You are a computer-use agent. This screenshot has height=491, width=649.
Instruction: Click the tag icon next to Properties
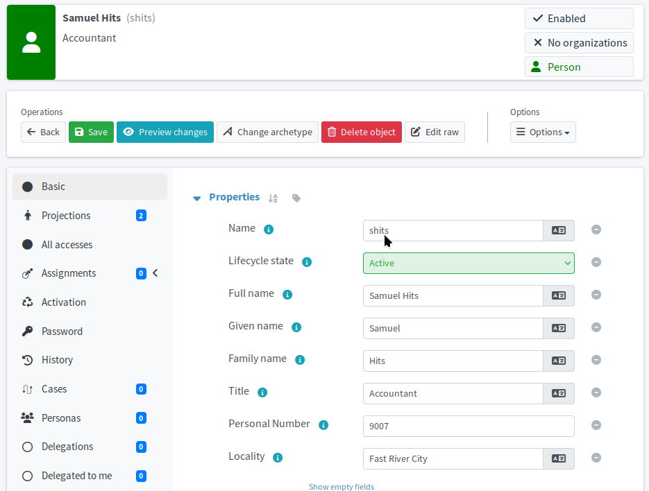tap(296, 198)
